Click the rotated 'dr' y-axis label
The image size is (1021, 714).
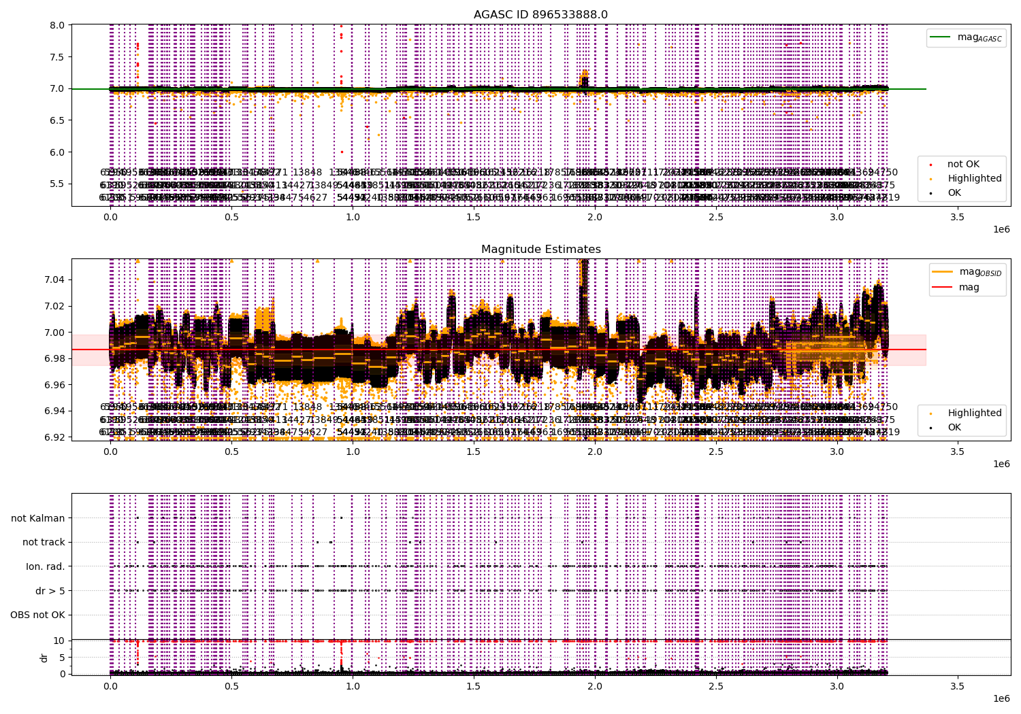click(x=44, y=658)
